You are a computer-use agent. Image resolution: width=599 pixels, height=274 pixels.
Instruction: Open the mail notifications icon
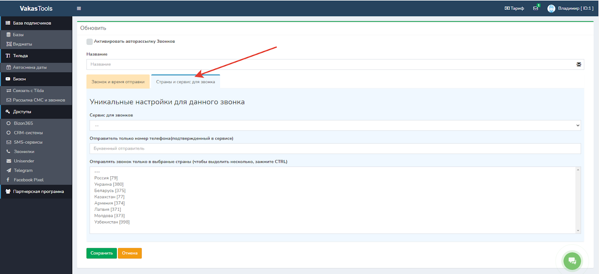536,8
